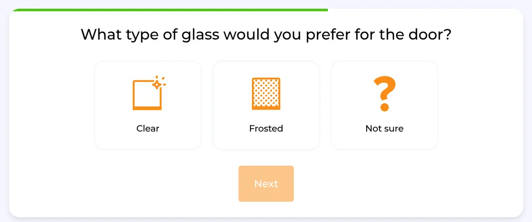Click the green filled progress bar
The image size is (532, 222).
(170, 10)
